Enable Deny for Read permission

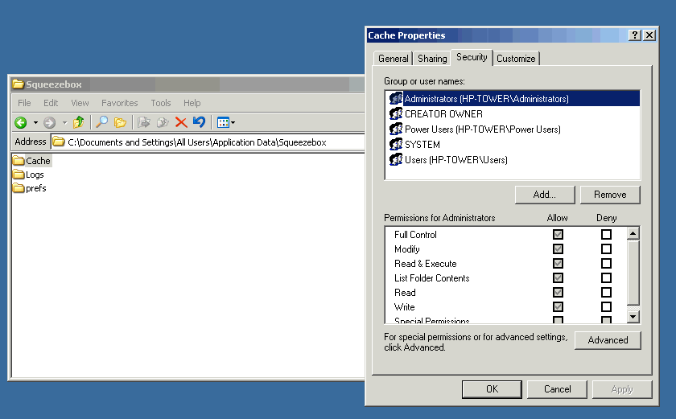(x=606, y=293)
